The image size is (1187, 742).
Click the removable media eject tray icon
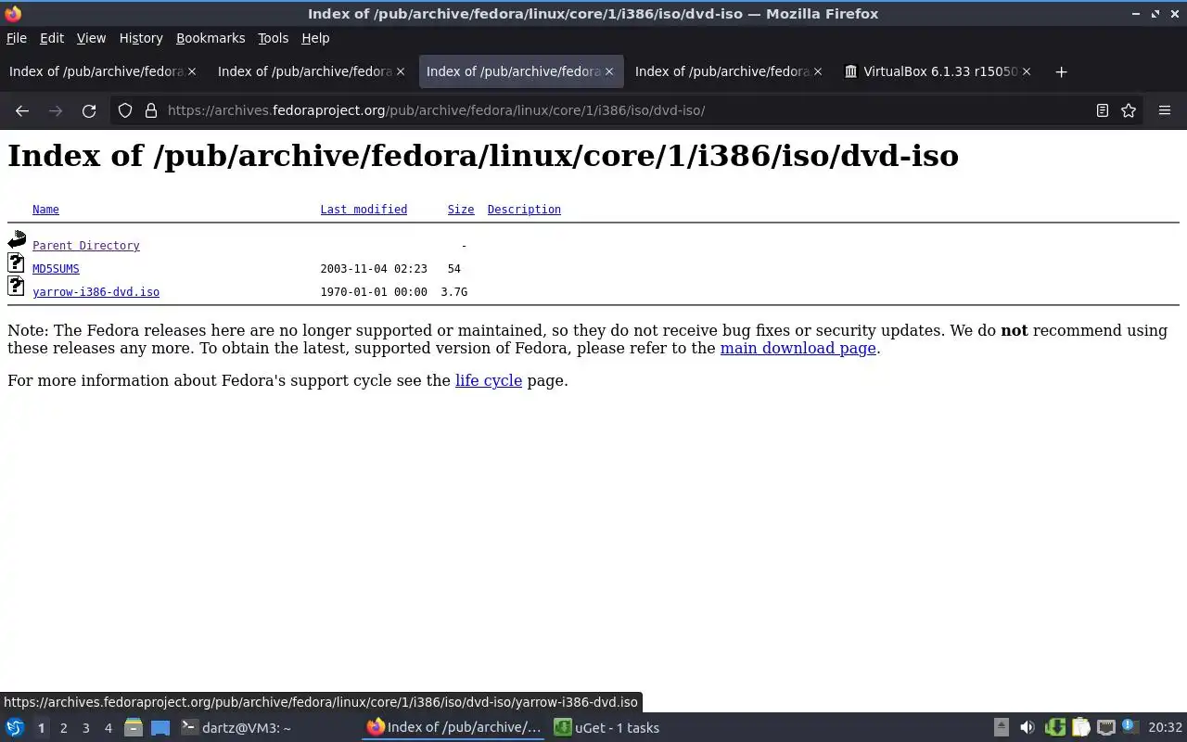[x=1002, y=728]
